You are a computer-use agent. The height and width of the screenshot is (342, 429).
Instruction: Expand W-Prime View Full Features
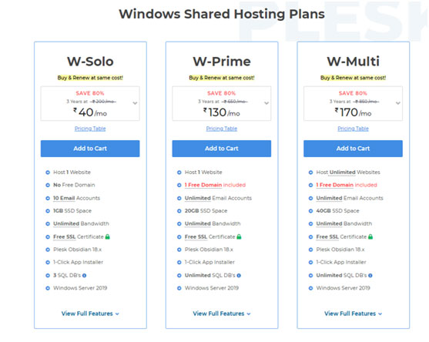pyautogui.click(x=222, y=313)
